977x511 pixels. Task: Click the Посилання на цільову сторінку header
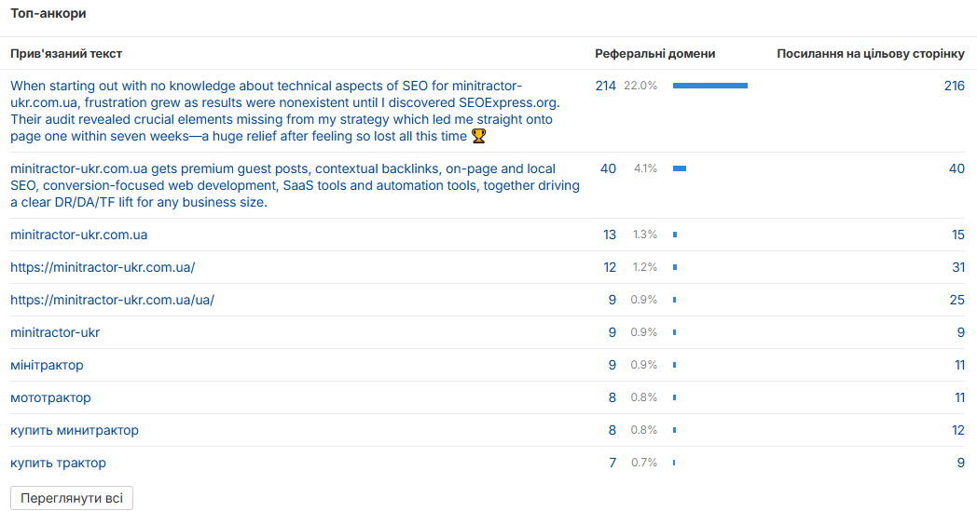871,54
